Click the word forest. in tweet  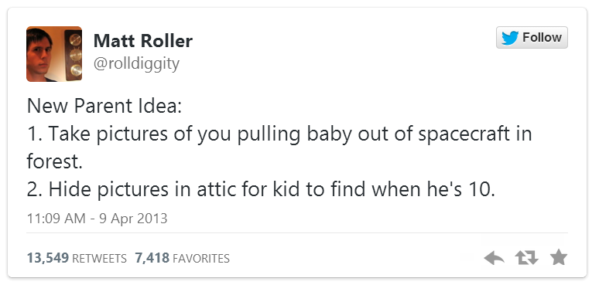(x=55, y=161)
